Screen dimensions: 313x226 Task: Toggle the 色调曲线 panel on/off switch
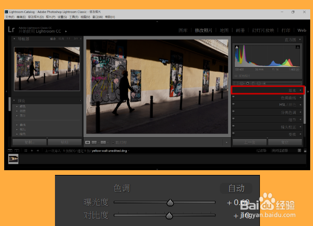tap(233, 97)
